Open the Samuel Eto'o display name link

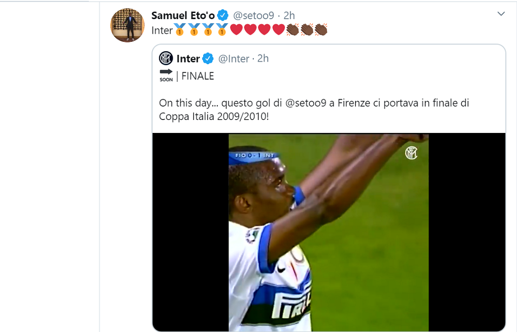[183, 15]
